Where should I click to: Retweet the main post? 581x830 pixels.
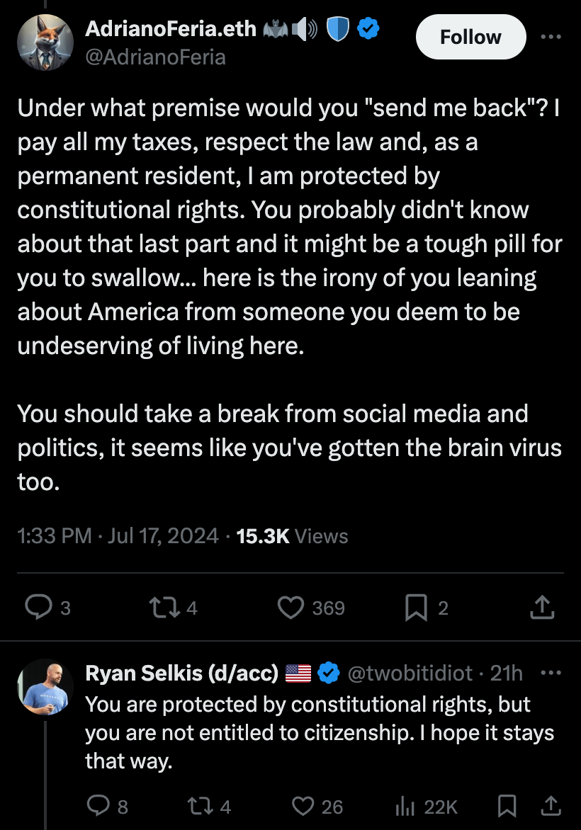[162, 608]
